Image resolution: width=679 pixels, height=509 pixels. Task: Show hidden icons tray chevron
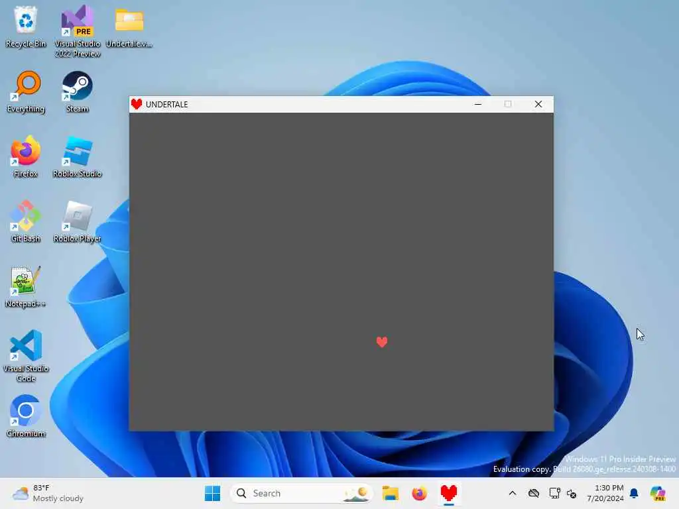[513, 493]
